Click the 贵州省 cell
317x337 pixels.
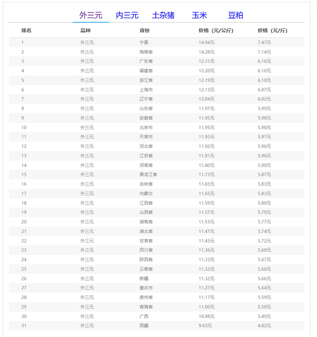(146, 297)
